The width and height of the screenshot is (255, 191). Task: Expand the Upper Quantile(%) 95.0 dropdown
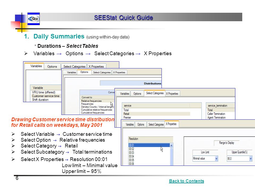(250, 159)
